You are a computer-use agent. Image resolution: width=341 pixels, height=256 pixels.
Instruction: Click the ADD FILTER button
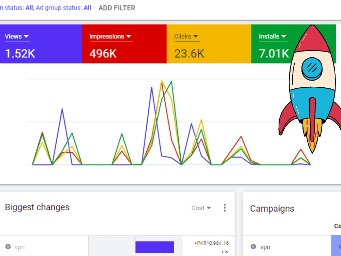(x=117, y=8)
